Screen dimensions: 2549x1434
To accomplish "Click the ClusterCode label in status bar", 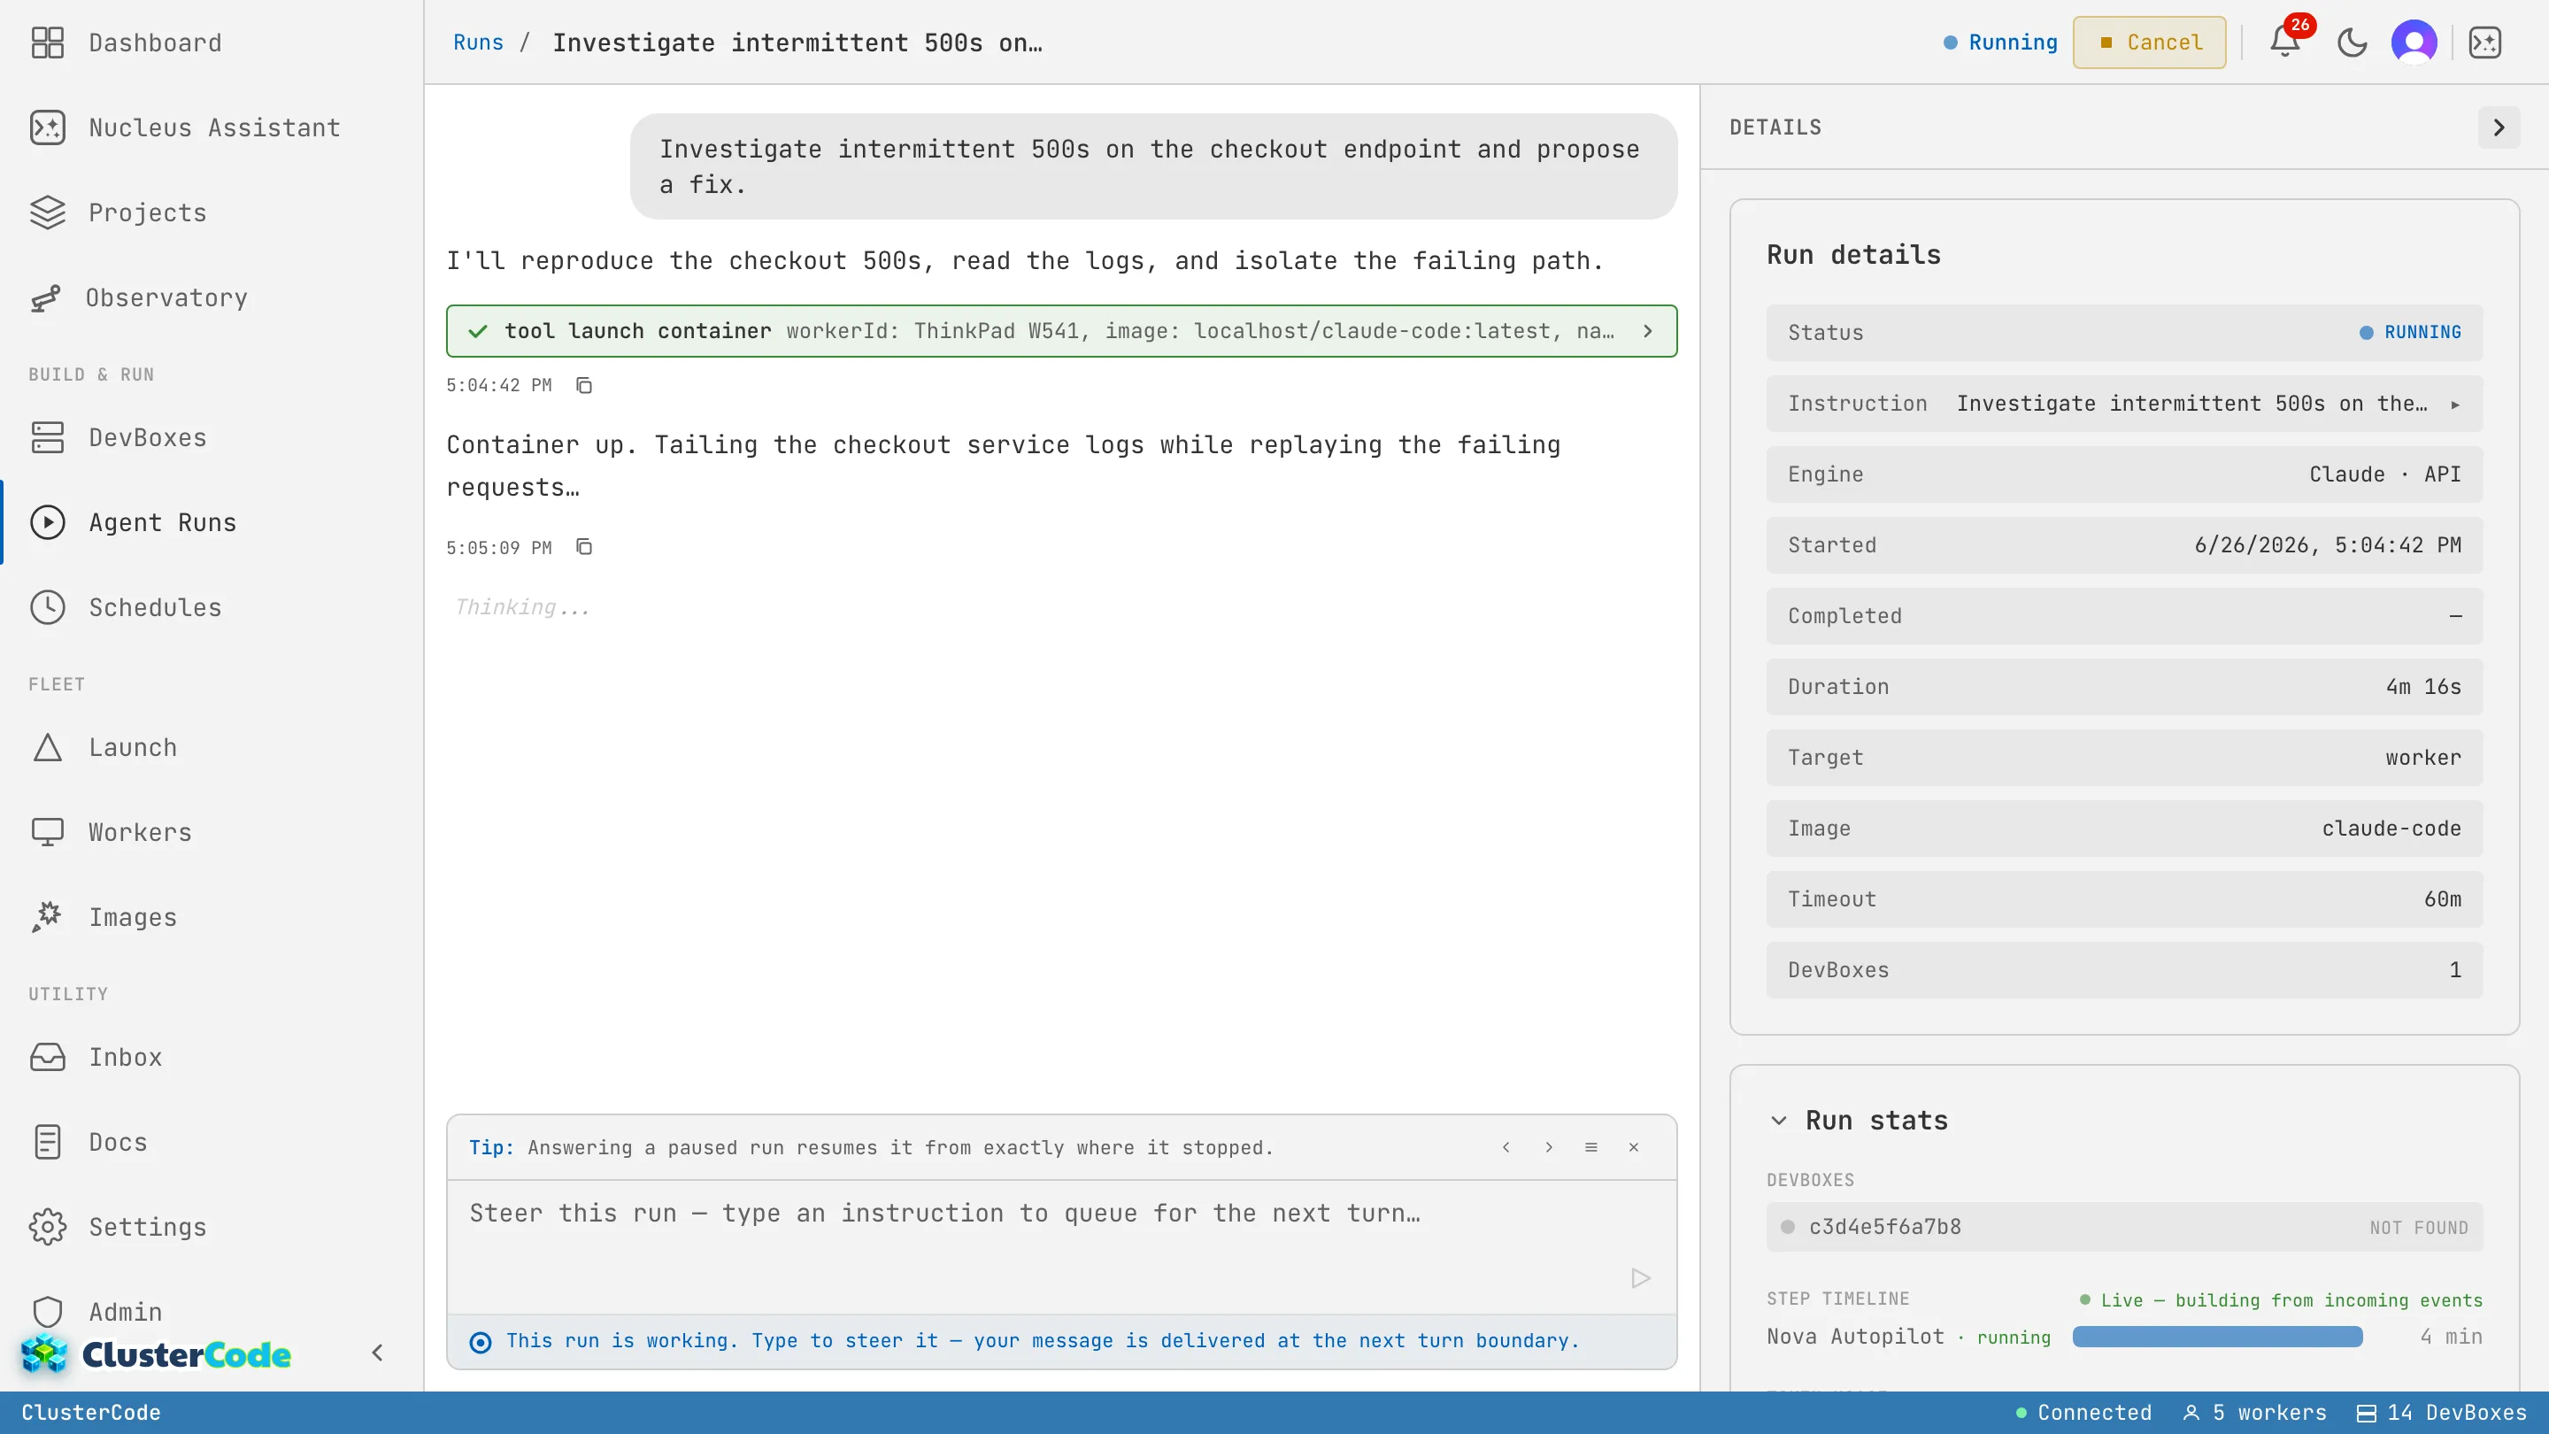I will coord(91,1414).
